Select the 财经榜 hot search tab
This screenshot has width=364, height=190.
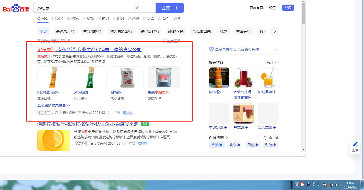(271, 145)
